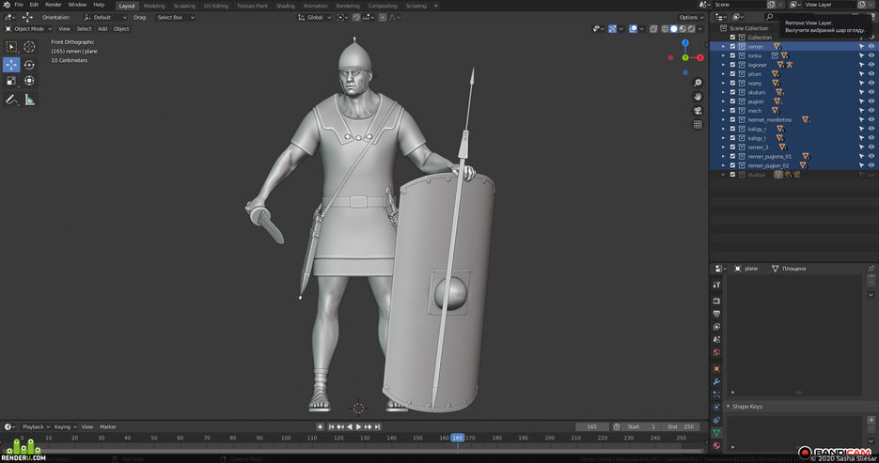Open the Scene properties tab
Image resolution: width=879 pixels, height=463 pixels.
click(716, 340)
